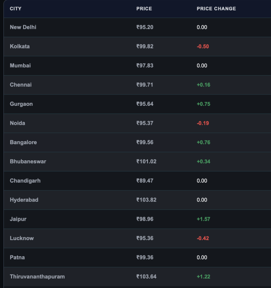Click Thiruvananthapuram city name

point(37,276)
